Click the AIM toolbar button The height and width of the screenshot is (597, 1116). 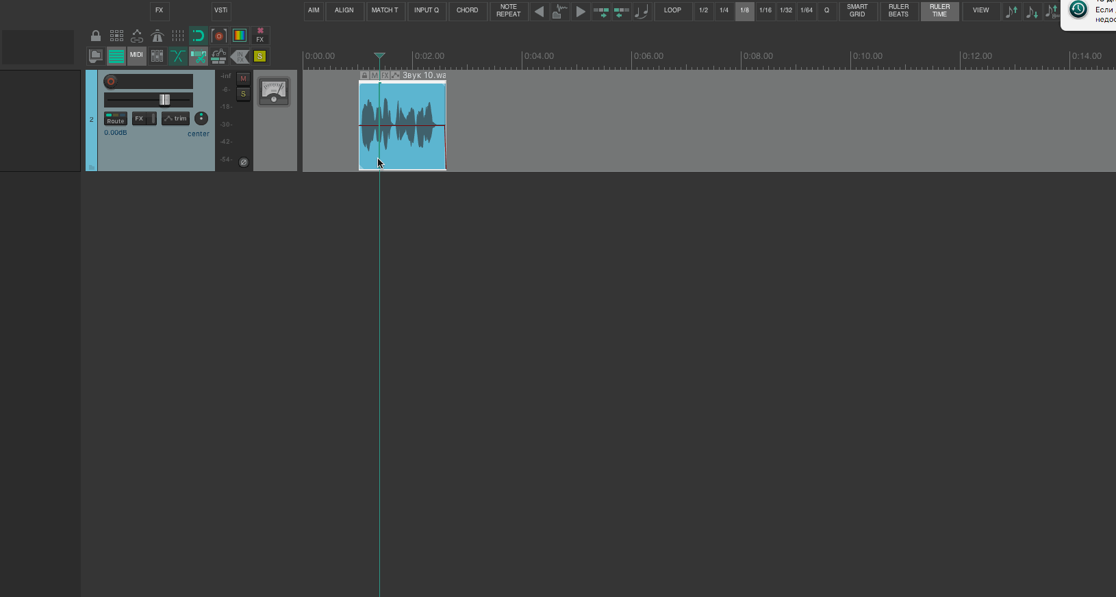(314, 11)
